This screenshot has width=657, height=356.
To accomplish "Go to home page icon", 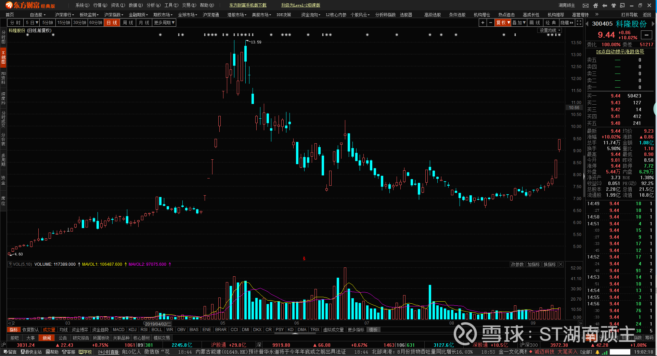I will tap(595, 5).
